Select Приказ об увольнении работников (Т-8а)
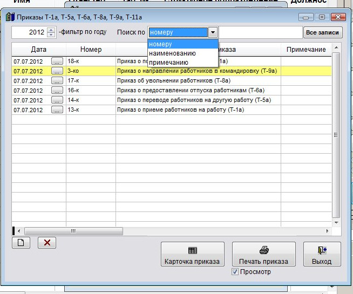 point(198,80)
